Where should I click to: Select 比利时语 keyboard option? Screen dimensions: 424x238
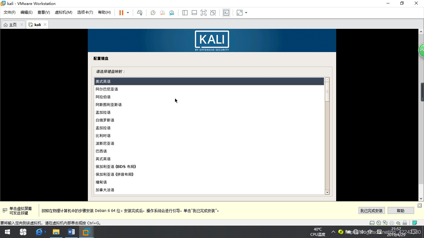(x=209, y=136)
